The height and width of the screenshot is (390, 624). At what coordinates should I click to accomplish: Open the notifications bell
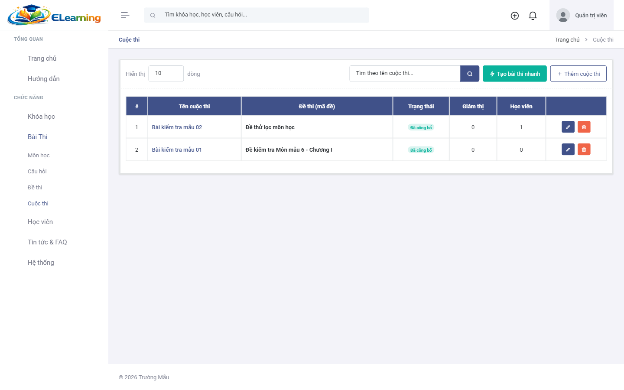[533, 16]
